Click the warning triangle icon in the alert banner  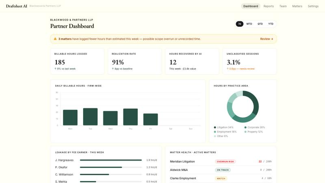[55, 39]
